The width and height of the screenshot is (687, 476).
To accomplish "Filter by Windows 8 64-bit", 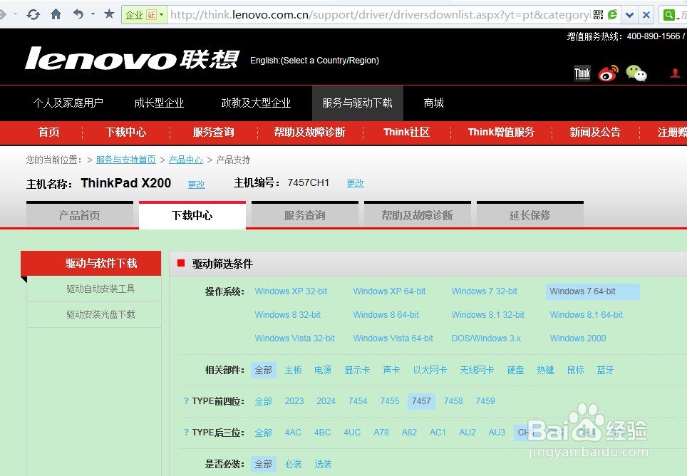I will 386,315.
